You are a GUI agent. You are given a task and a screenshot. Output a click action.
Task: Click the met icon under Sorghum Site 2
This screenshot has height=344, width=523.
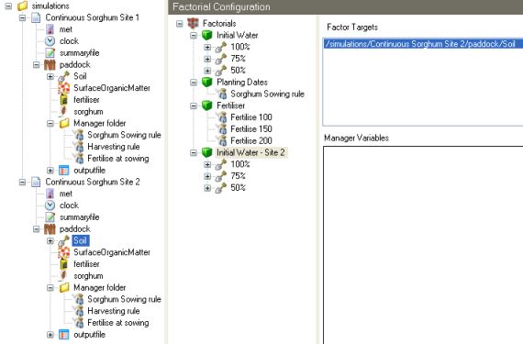click(50, 194)
